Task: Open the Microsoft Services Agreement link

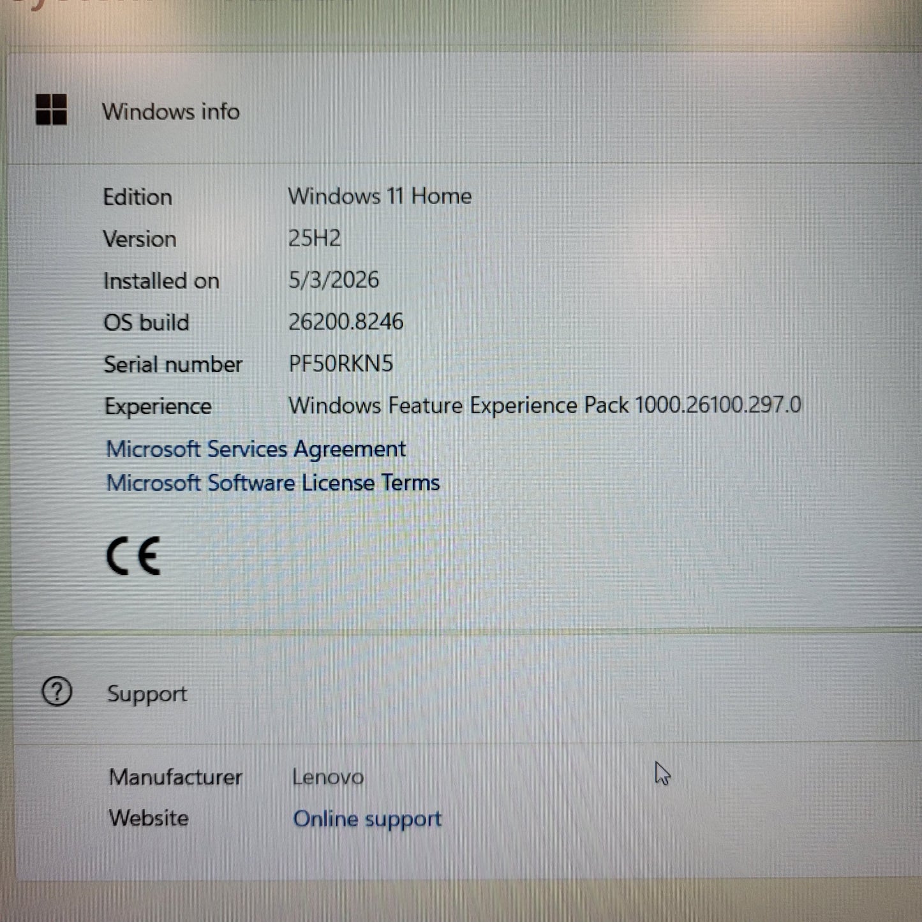Action: (x=256, y=449)
